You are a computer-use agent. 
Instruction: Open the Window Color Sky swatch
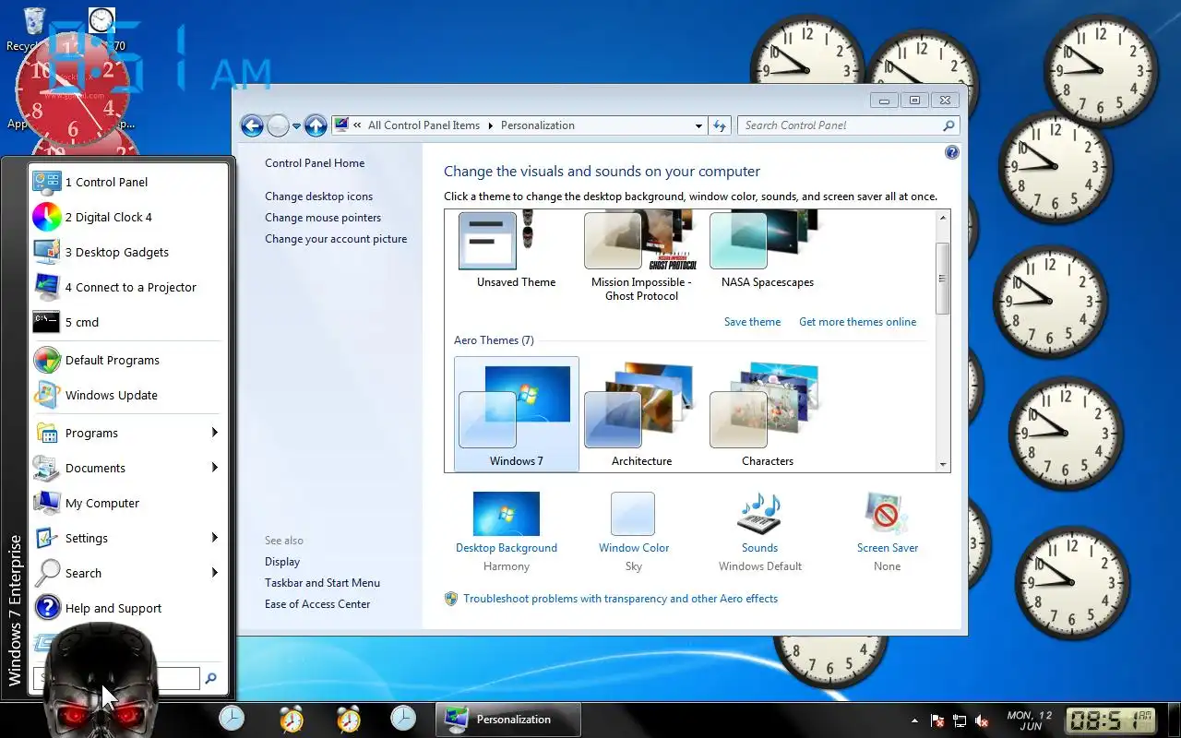pyautogui.click(x=633, y=514)
